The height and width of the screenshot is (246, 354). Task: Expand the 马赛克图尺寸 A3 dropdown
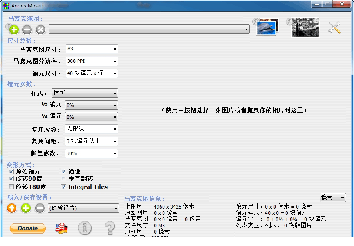(92, 49)
